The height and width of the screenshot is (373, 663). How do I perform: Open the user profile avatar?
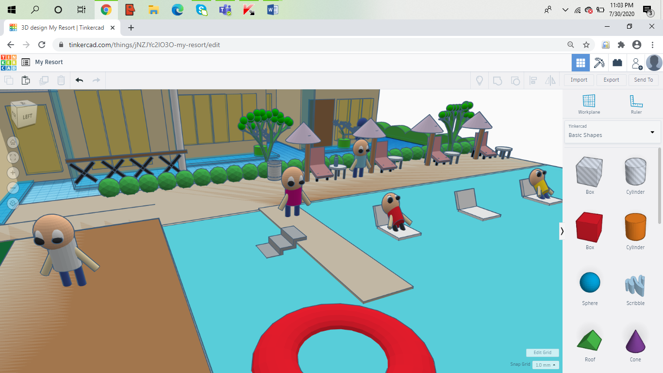click(654, 63)
